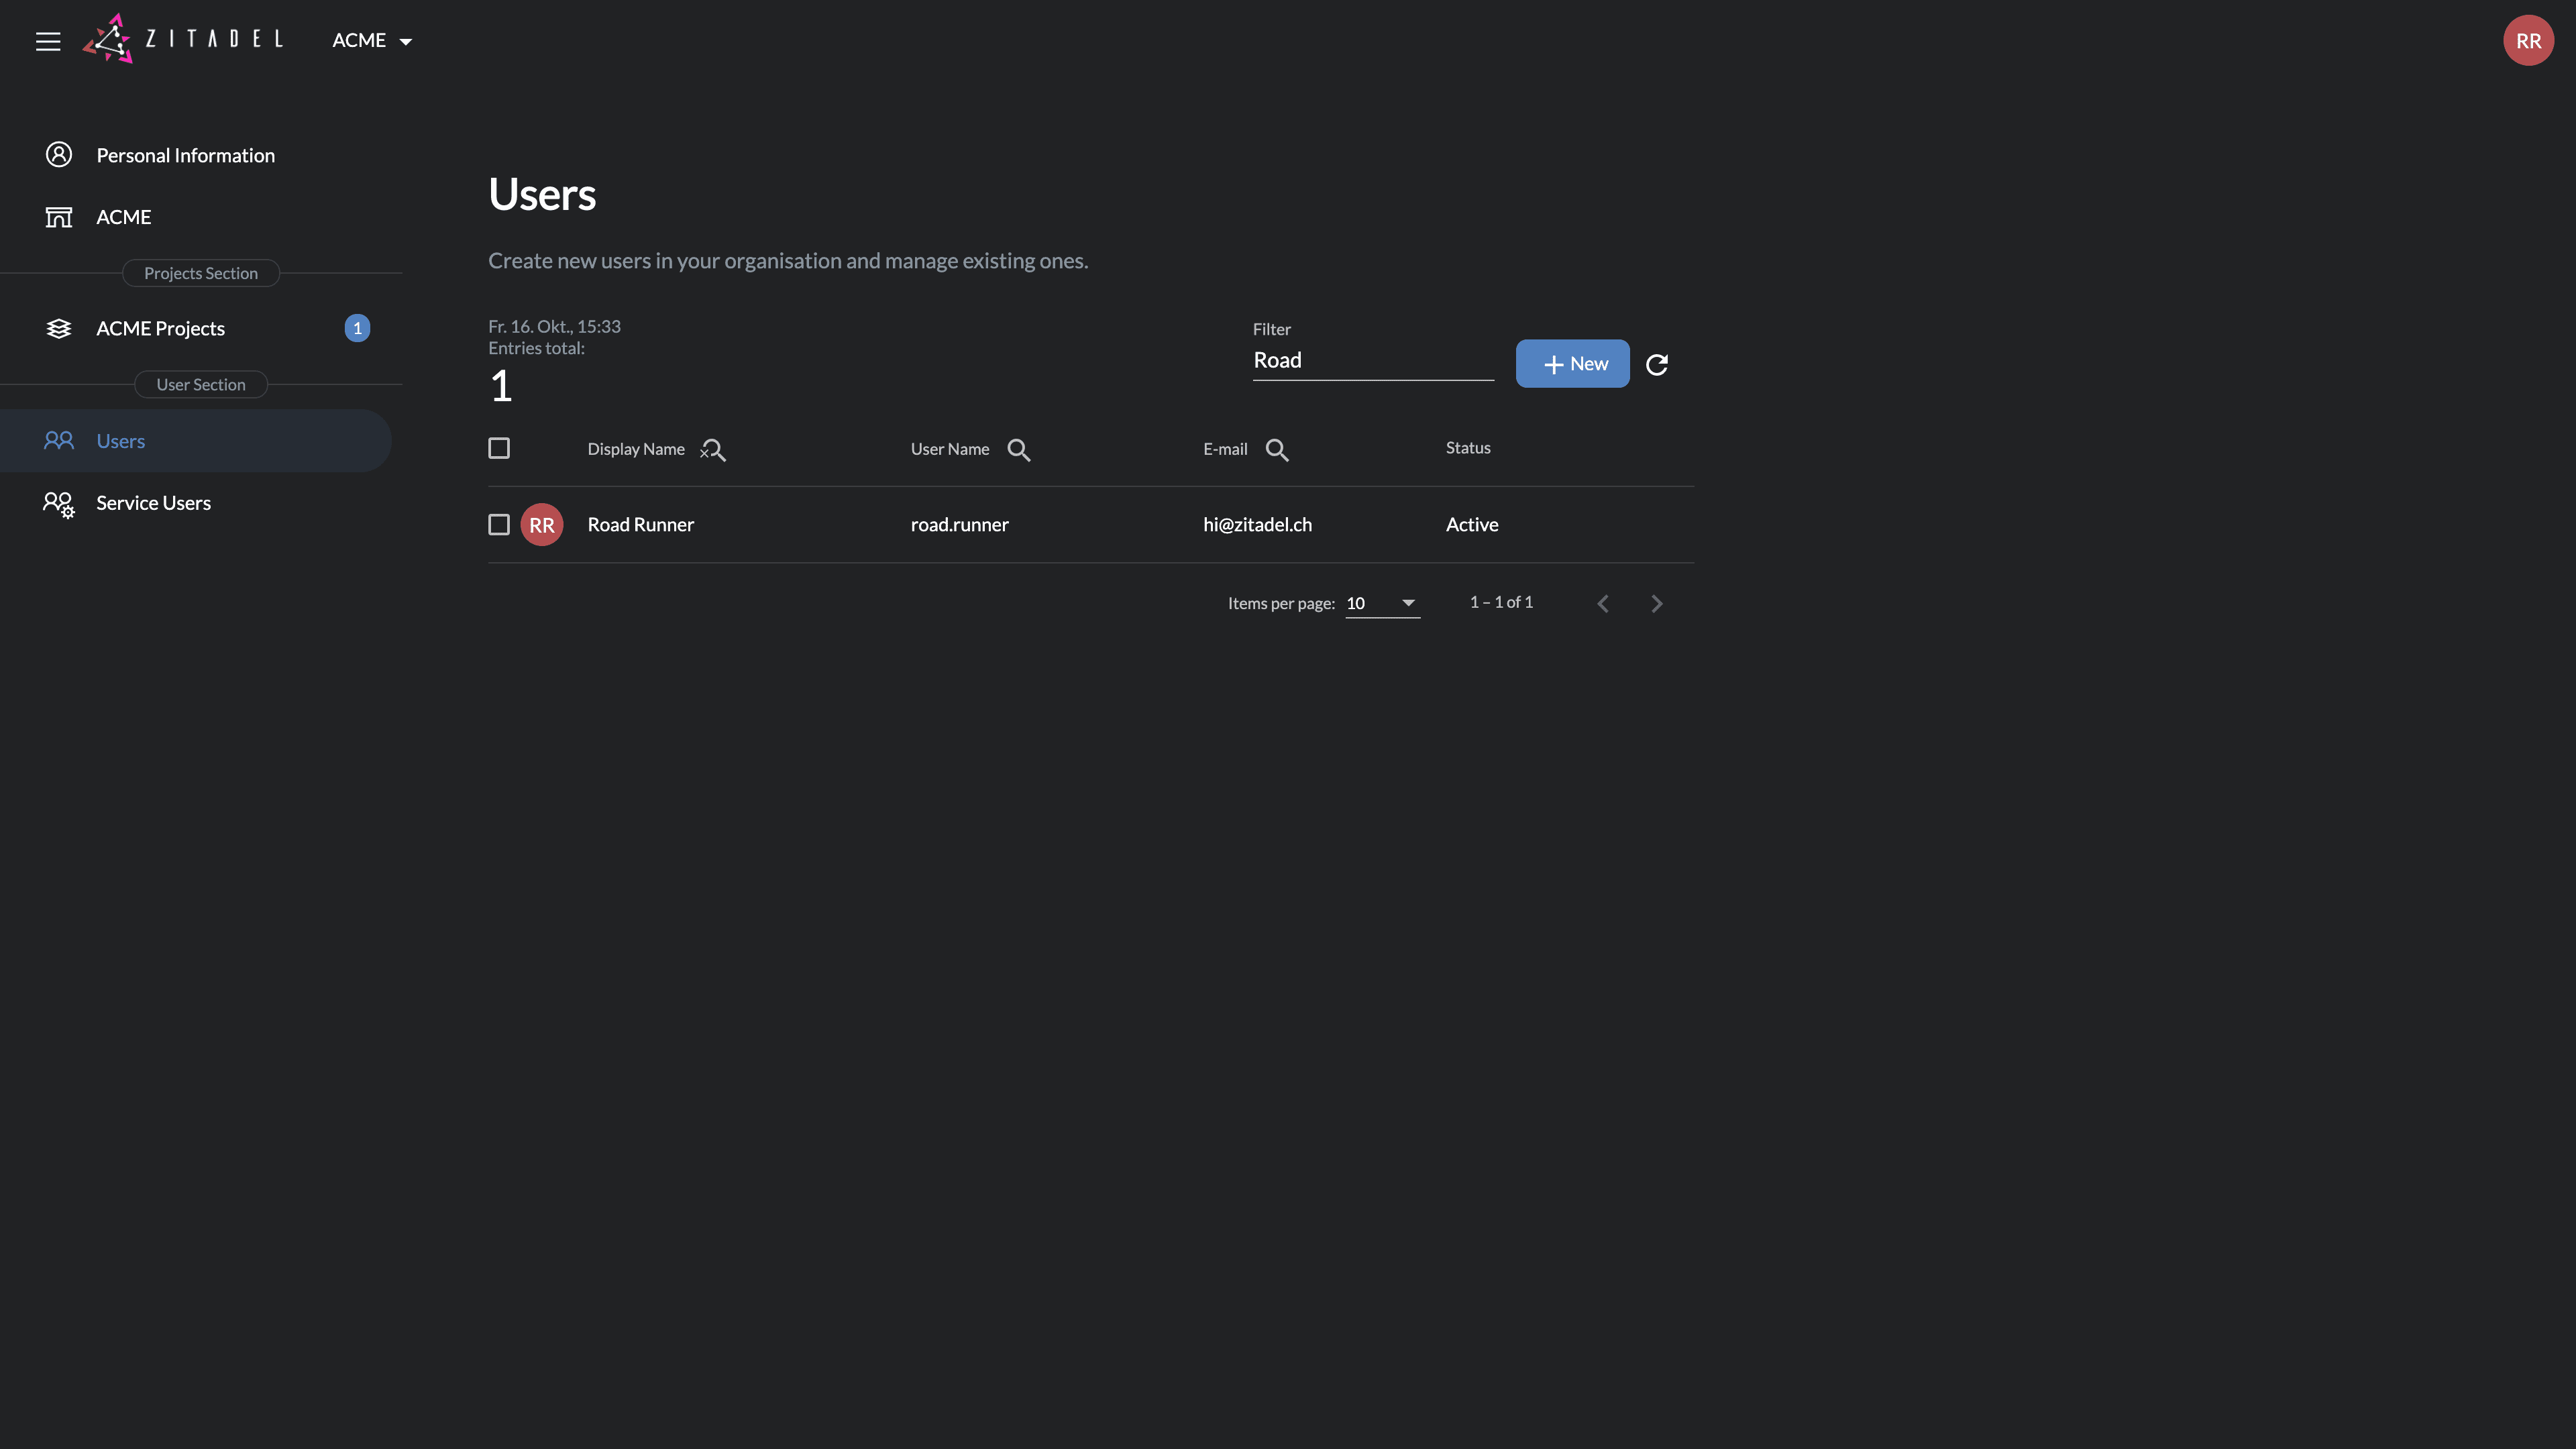
Task: Click the User Name search icon
Action: [x=1018, y=450]
